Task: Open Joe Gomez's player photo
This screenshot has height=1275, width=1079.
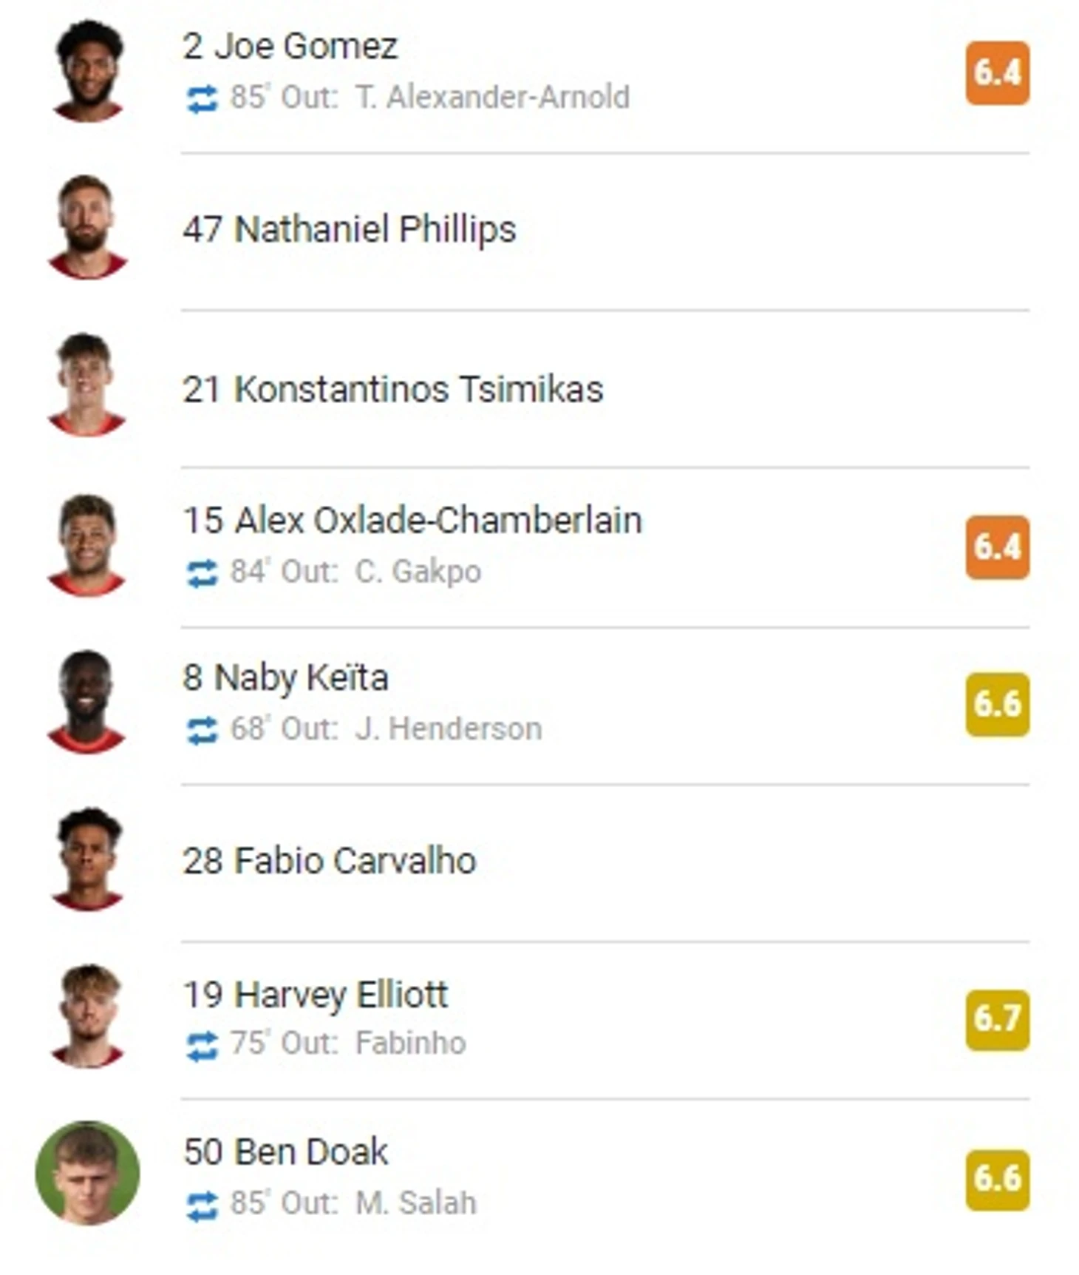Action: click(88, 71)
